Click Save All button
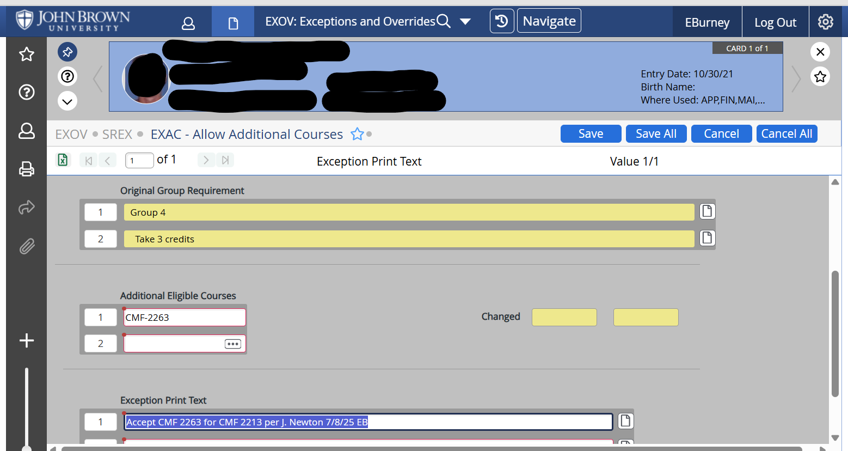 656,134
